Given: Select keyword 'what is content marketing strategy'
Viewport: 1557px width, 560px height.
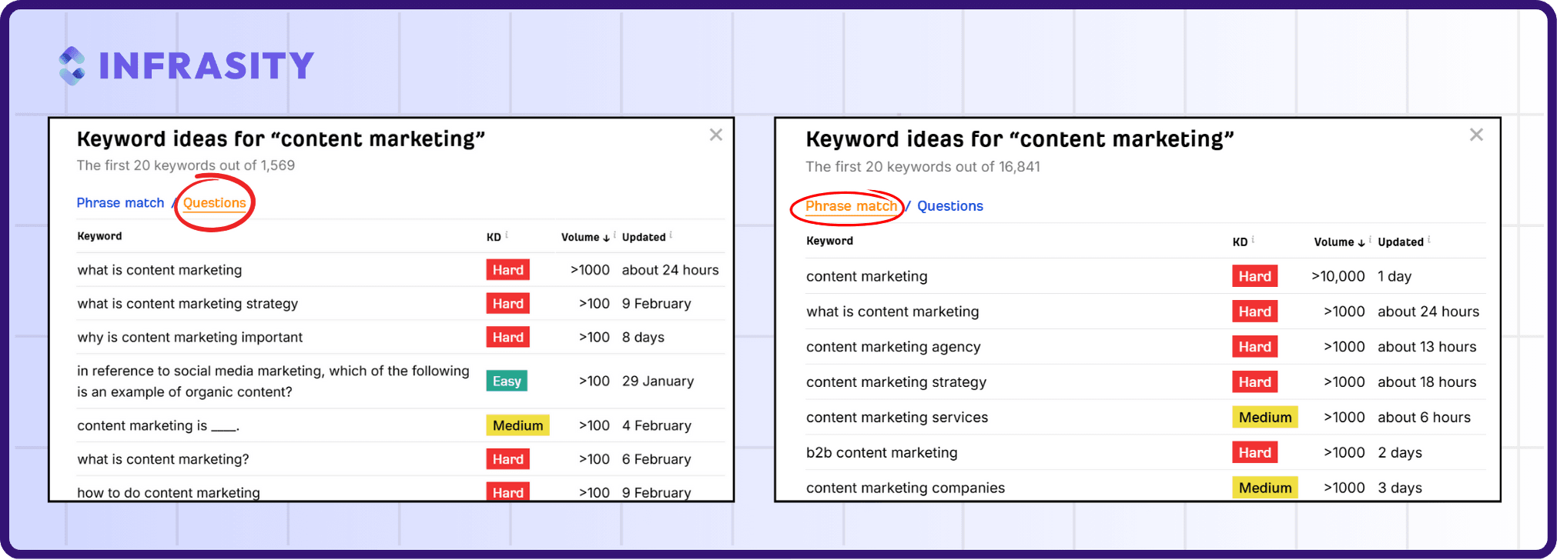Looking at the screenshot, I should [187, 304].
